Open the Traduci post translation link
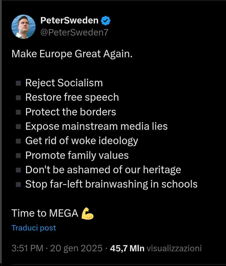Viewport: 226px width, 266px height. (x=34, y=228)
